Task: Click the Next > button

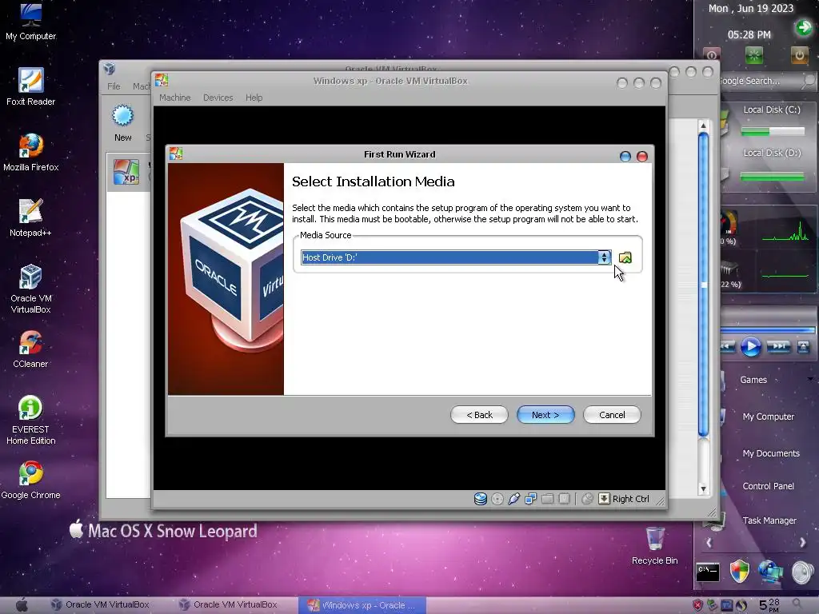Action: (545, 415)
